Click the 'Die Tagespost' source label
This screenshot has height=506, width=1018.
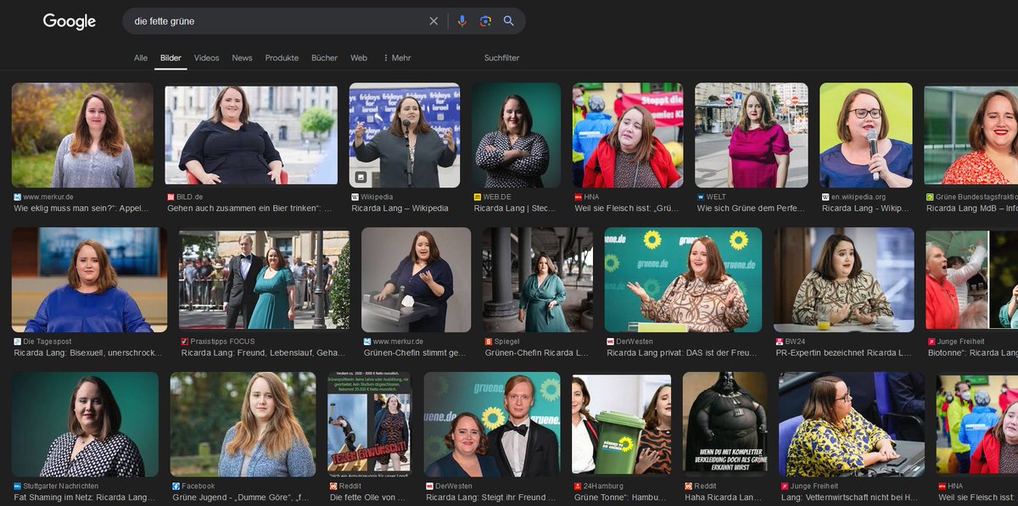[47, 342]
